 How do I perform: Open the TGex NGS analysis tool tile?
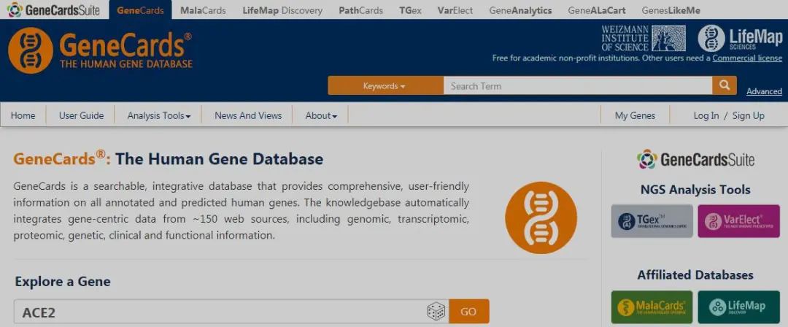click(652, 221)
